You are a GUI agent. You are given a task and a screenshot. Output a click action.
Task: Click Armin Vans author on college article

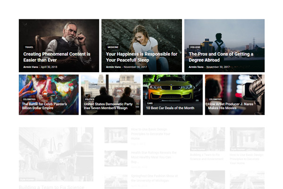pos(197,67)
